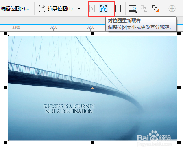Click the trace bitmap pencil-frame icon
Viewport: 183px width, 151px height.
coord(42,9)
